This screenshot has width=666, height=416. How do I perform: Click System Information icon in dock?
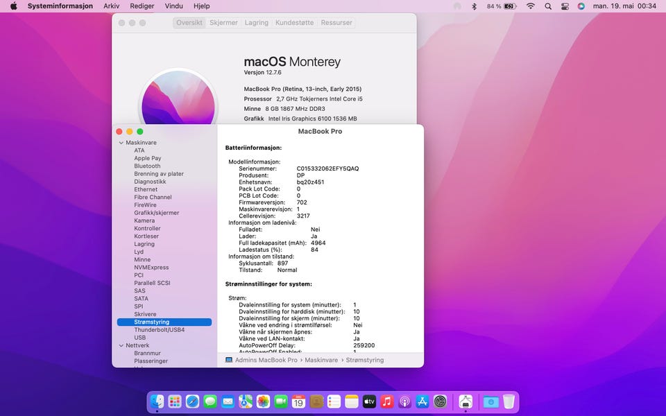(466, 401)
